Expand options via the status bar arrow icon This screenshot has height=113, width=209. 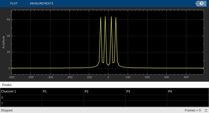pyautogui.click(x=206, y=110)
